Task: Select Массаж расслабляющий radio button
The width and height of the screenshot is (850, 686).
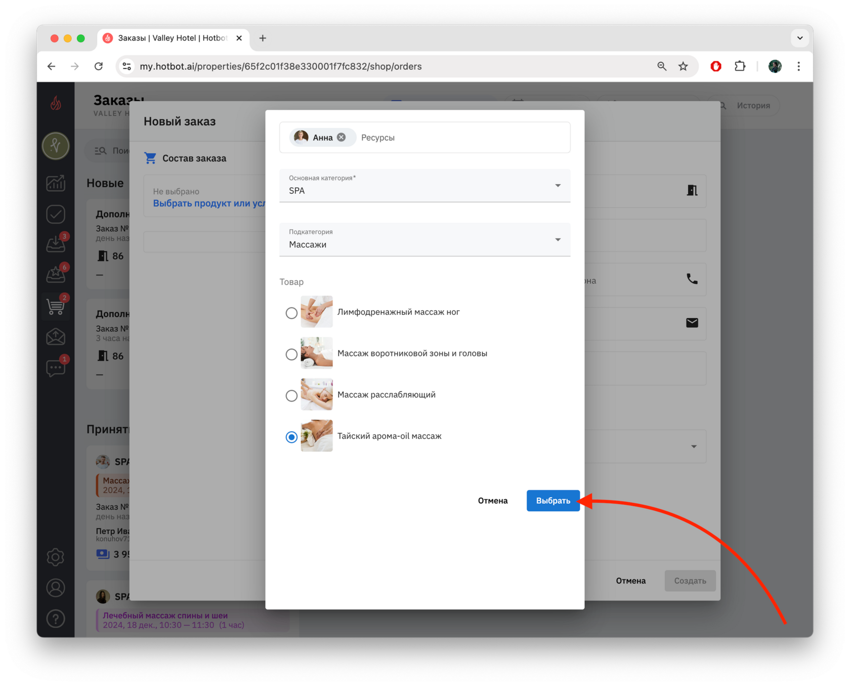Action: pos(291,396)
